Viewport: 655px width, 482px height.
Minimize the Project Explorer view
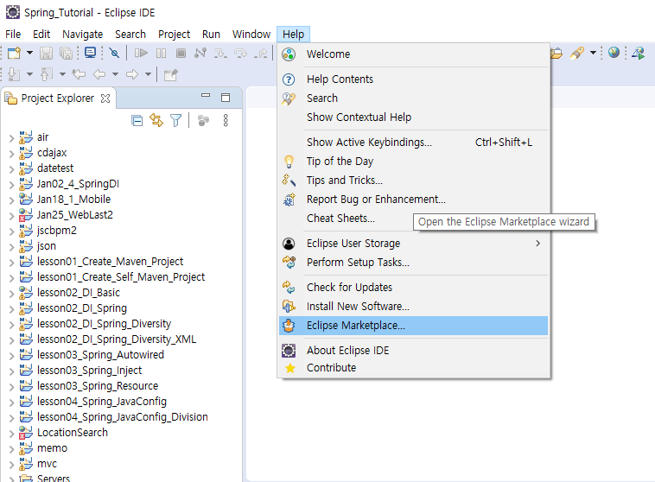(206, 95)
